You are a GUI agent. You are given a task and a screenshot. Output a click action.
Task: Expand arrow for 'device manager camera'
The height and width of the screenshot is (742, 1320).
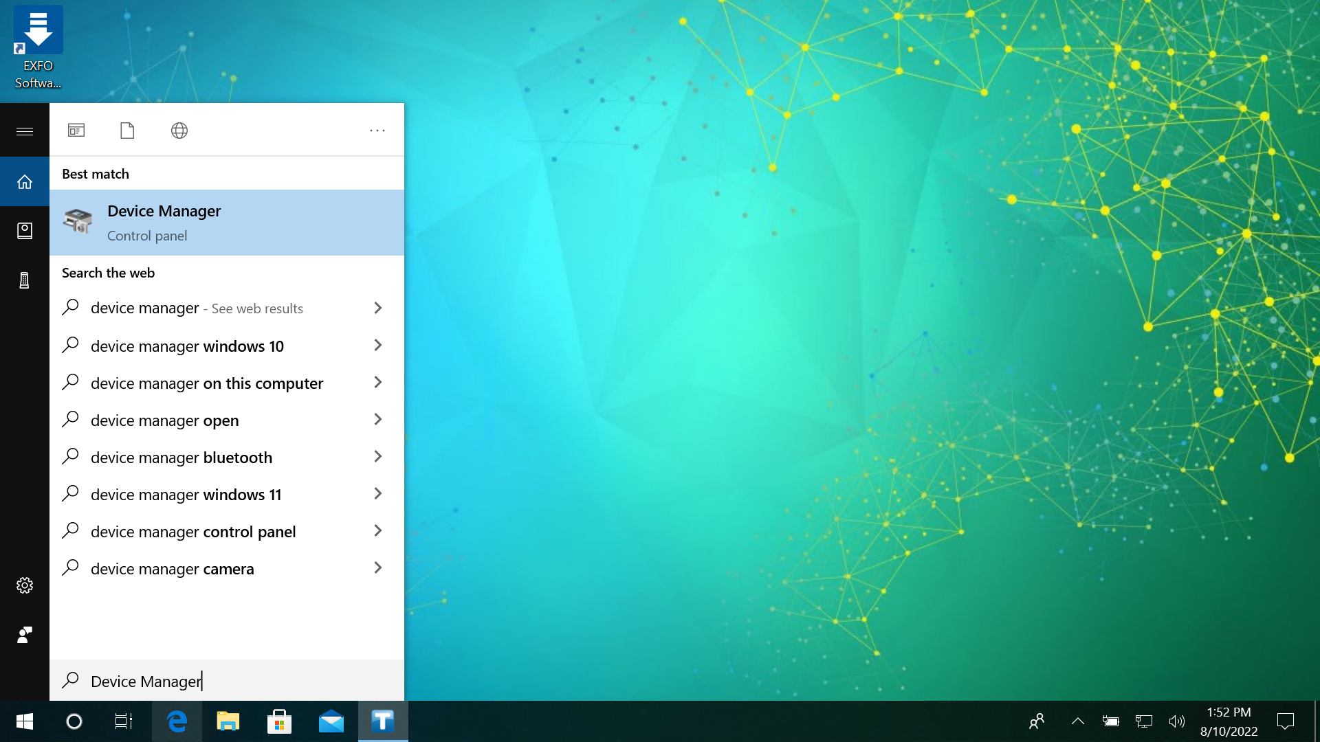pyautogui.click(x=377, y=567)
